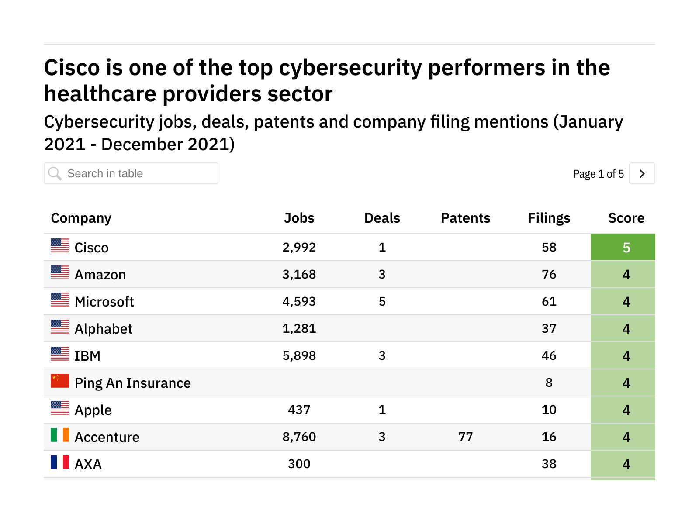This screenshot has width=699, height=524.
Task: Click the Page 1 of 5 label
Action: coord(599,173)
